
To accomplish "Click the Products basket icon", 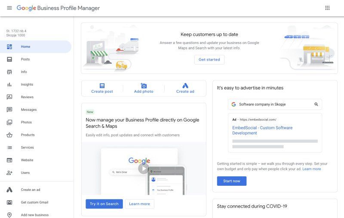I will (x=9, y=135).
